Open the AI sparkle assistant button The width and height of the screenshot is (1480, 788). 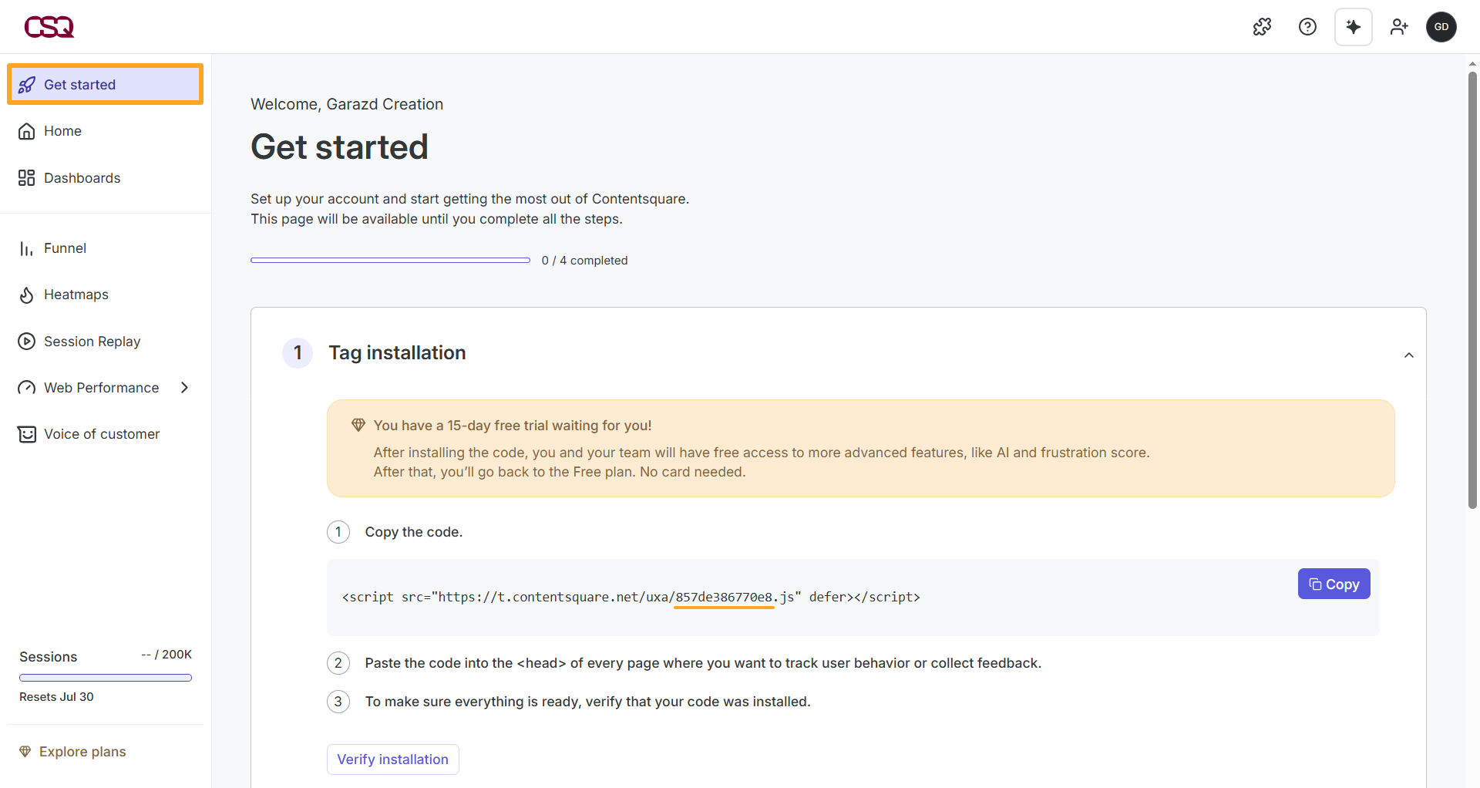(1353, 27)
